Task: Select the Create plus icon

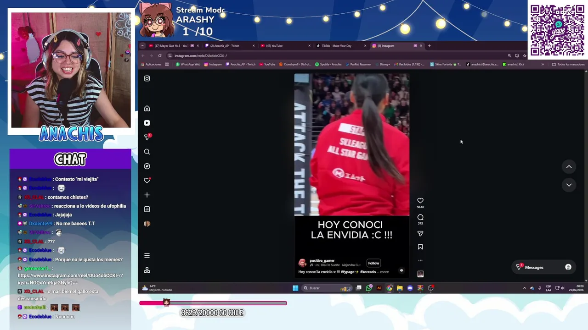Action: click(x=147, y=195)
